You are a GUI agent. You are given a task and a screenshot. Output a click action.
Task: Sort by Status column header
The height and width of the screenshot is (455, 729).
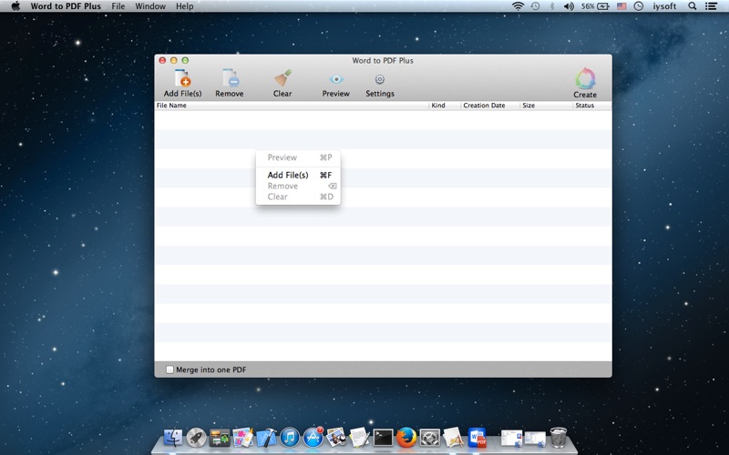click(592, 106)
